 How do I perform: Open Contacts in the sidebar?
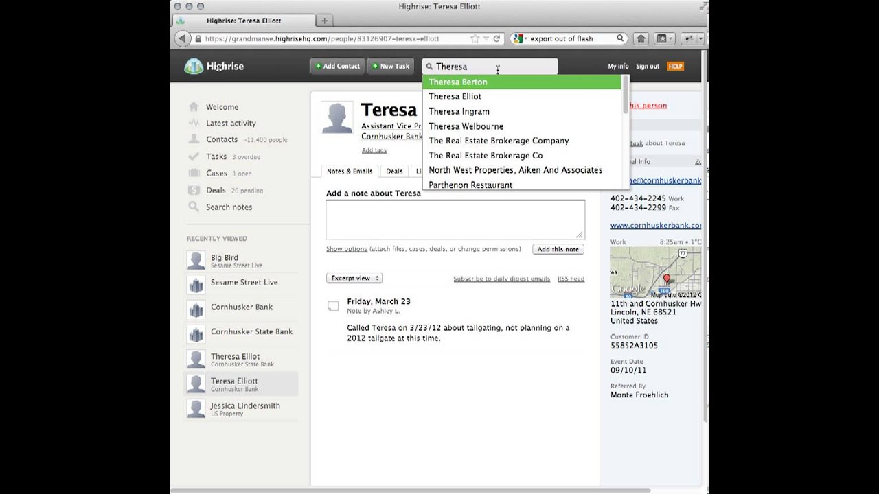[x=222, y=139]
